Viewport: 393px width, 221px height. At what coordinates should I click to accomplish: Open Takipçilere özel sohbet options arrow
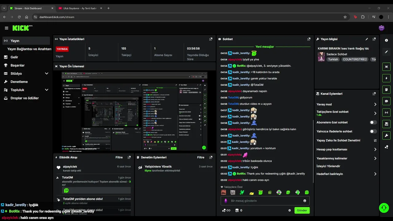pos(375,113)
